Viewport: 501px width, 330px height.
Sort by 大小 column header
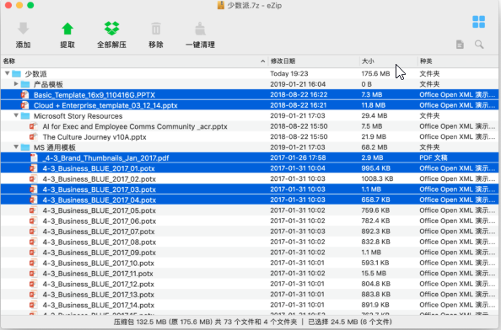click(x=389, y=61)
